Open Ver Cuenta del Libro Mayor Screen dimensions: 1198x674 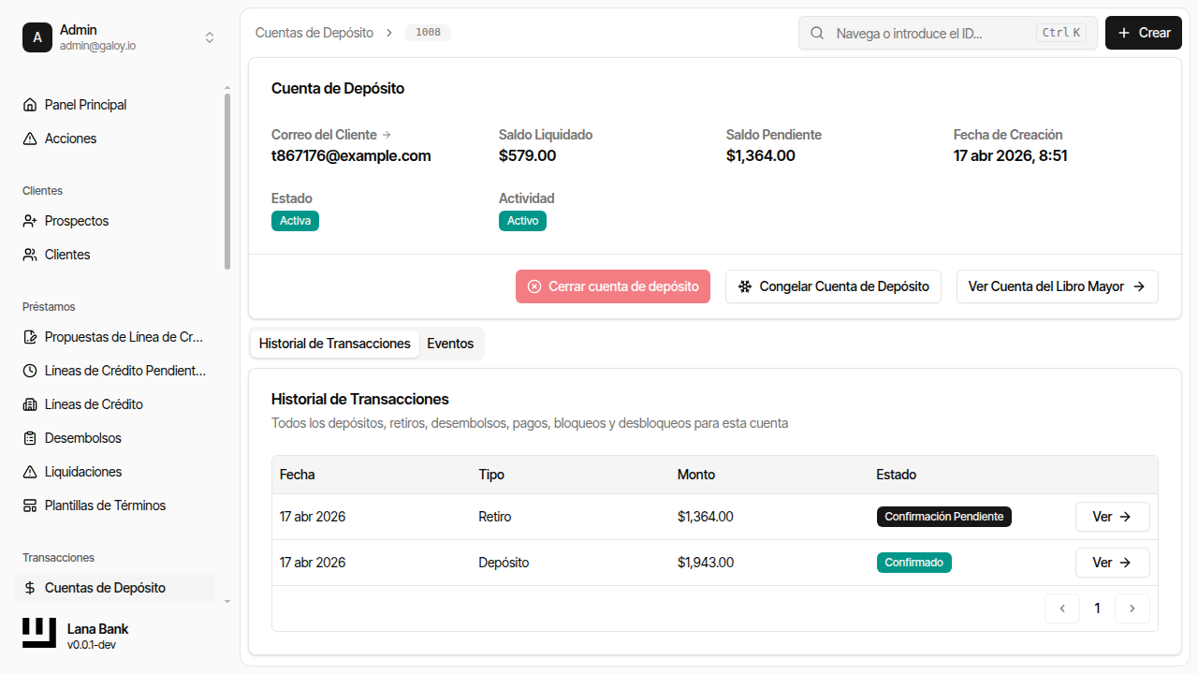pos(1057,286)
